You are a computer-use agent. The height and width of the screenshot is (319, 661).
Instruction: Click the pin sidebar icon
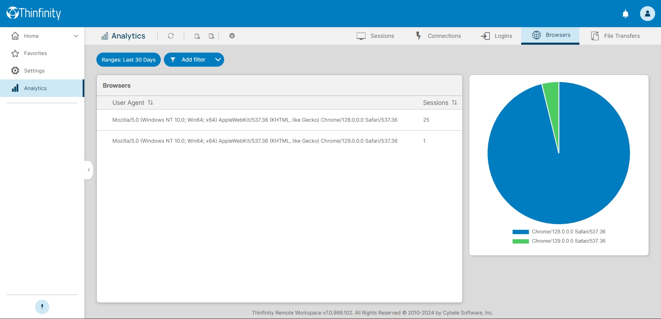pyautogui.click(x=42, y=307)
